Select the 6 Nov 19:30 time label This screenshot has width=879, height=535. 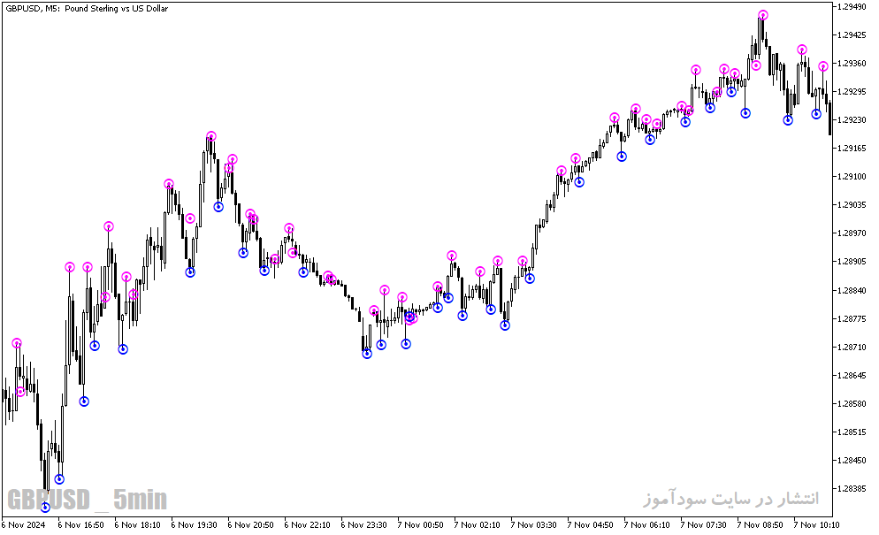click(194, 525)
